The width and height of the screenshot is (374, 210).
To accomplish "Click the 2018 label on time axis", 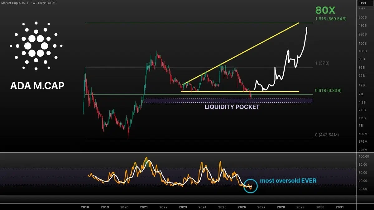I will (85, 207).
